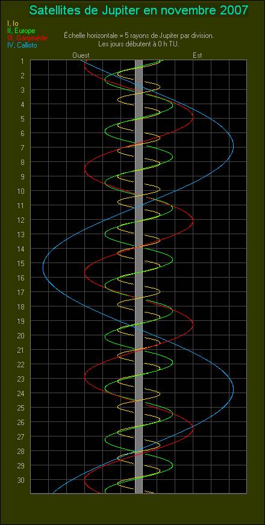This screenshot has width=265, height=525.
Task: Click the 'III, Ganymède' red legend label
Action: (x=27, y=38)
